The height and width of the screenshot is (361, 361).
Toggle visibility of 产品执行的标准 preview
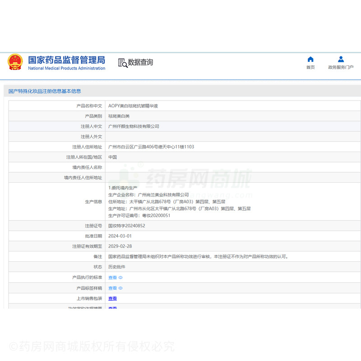[120, 278]
